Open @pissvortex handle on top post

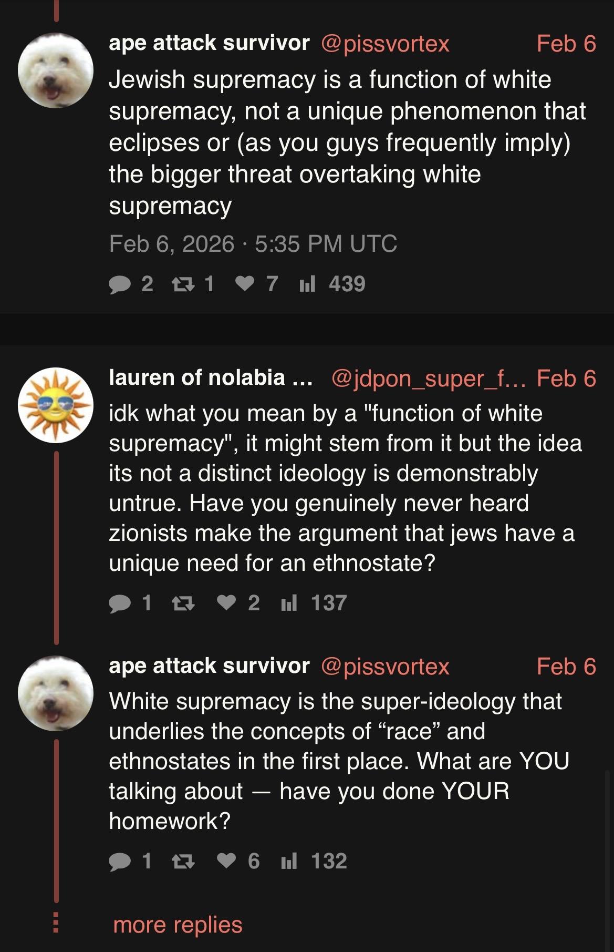pos(385,44)
